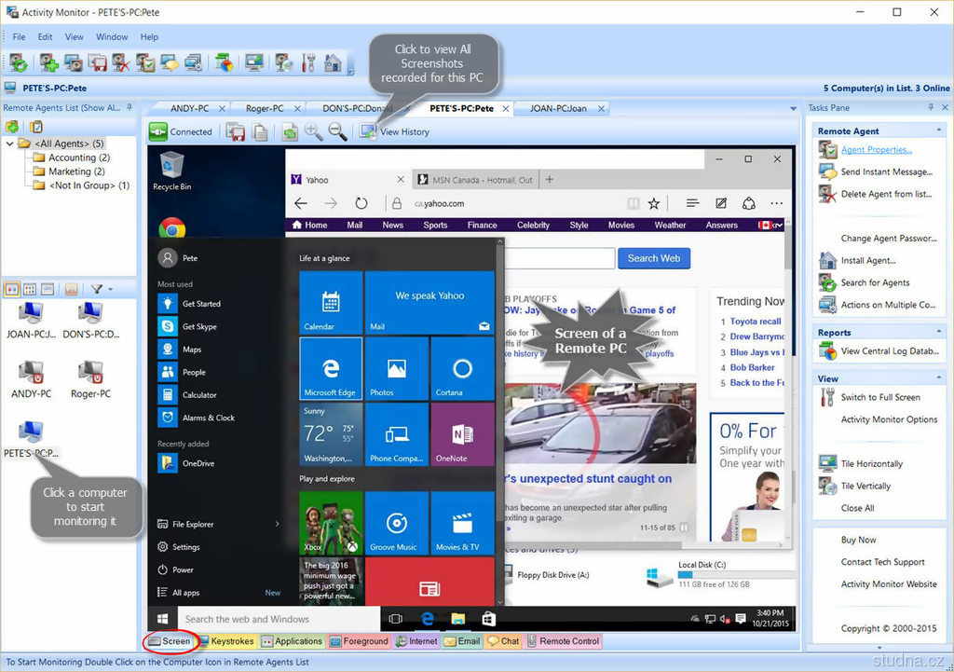Select the ANDY-PC computer icon
This screenshot has width=954, height=672.
[x=31, y=380]
